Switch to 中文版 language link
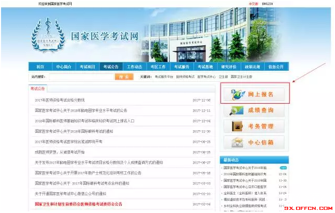The height and width of the screenshot is (213, 335). click(253, 4)
